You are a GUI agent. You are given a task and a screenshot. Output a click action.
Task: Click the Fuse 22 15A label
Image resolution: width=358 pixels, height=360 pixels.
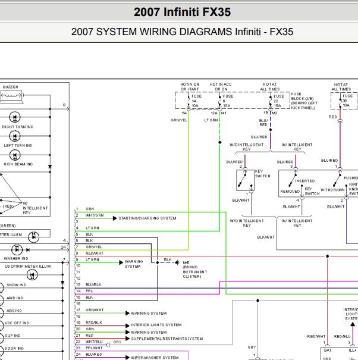click(x=279, y=101)
